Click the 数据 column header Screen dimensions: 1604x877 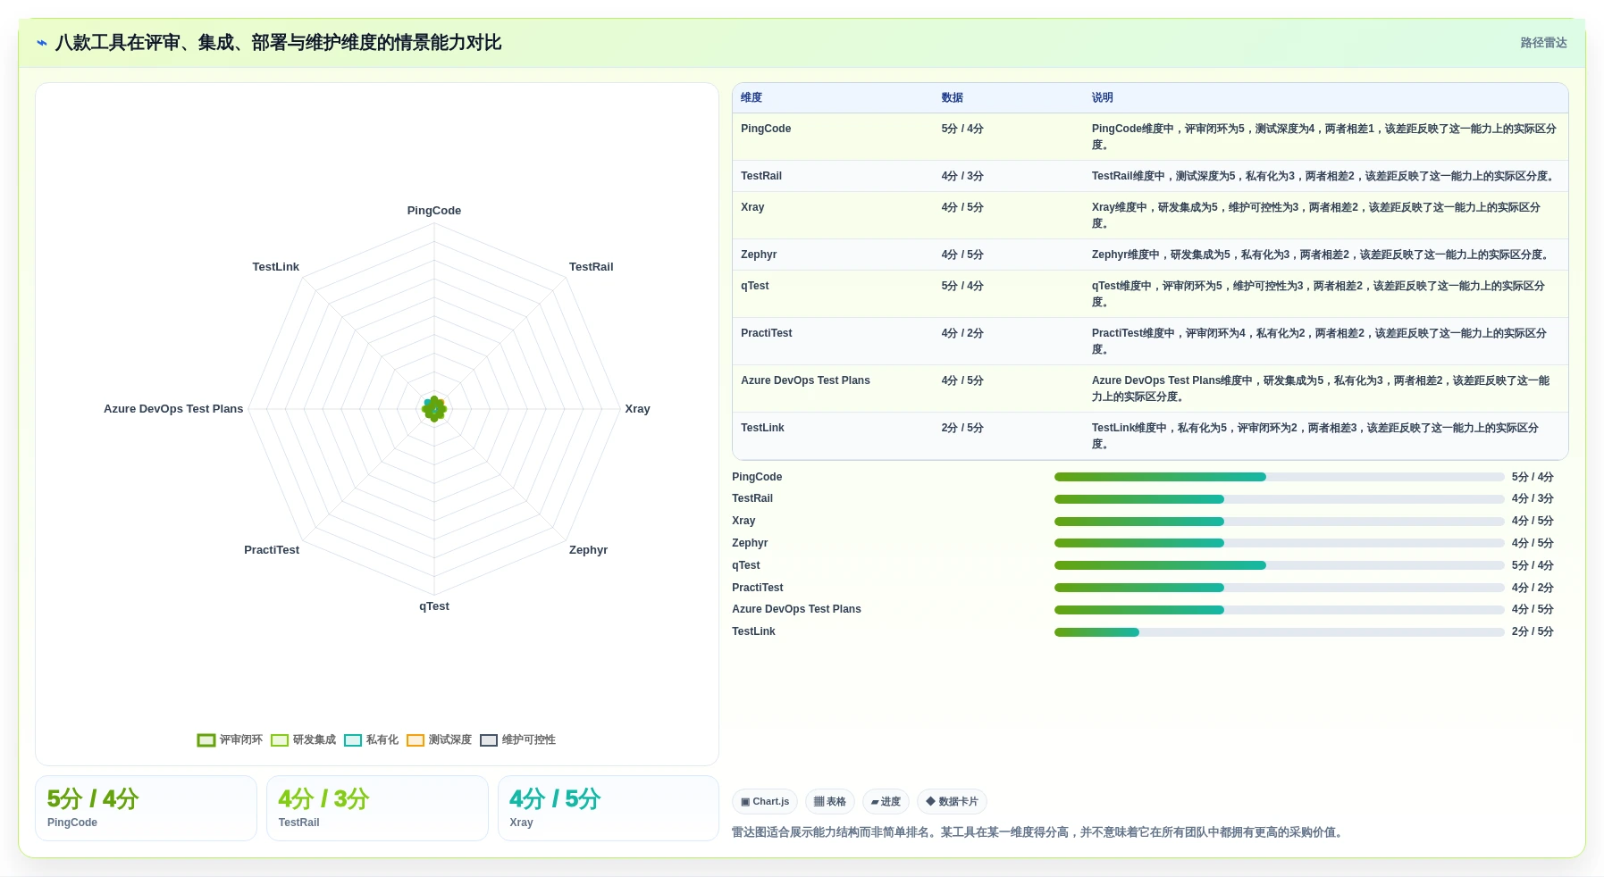pos(953,98)
